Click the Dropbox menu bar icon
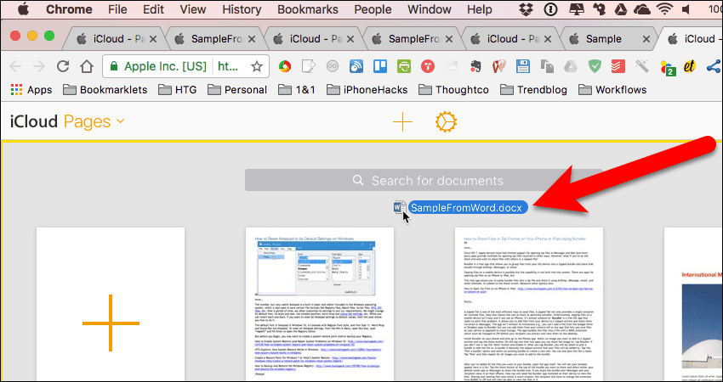This screenshot has height=382, width=723. pyautogui.click(x=527, y=8)
